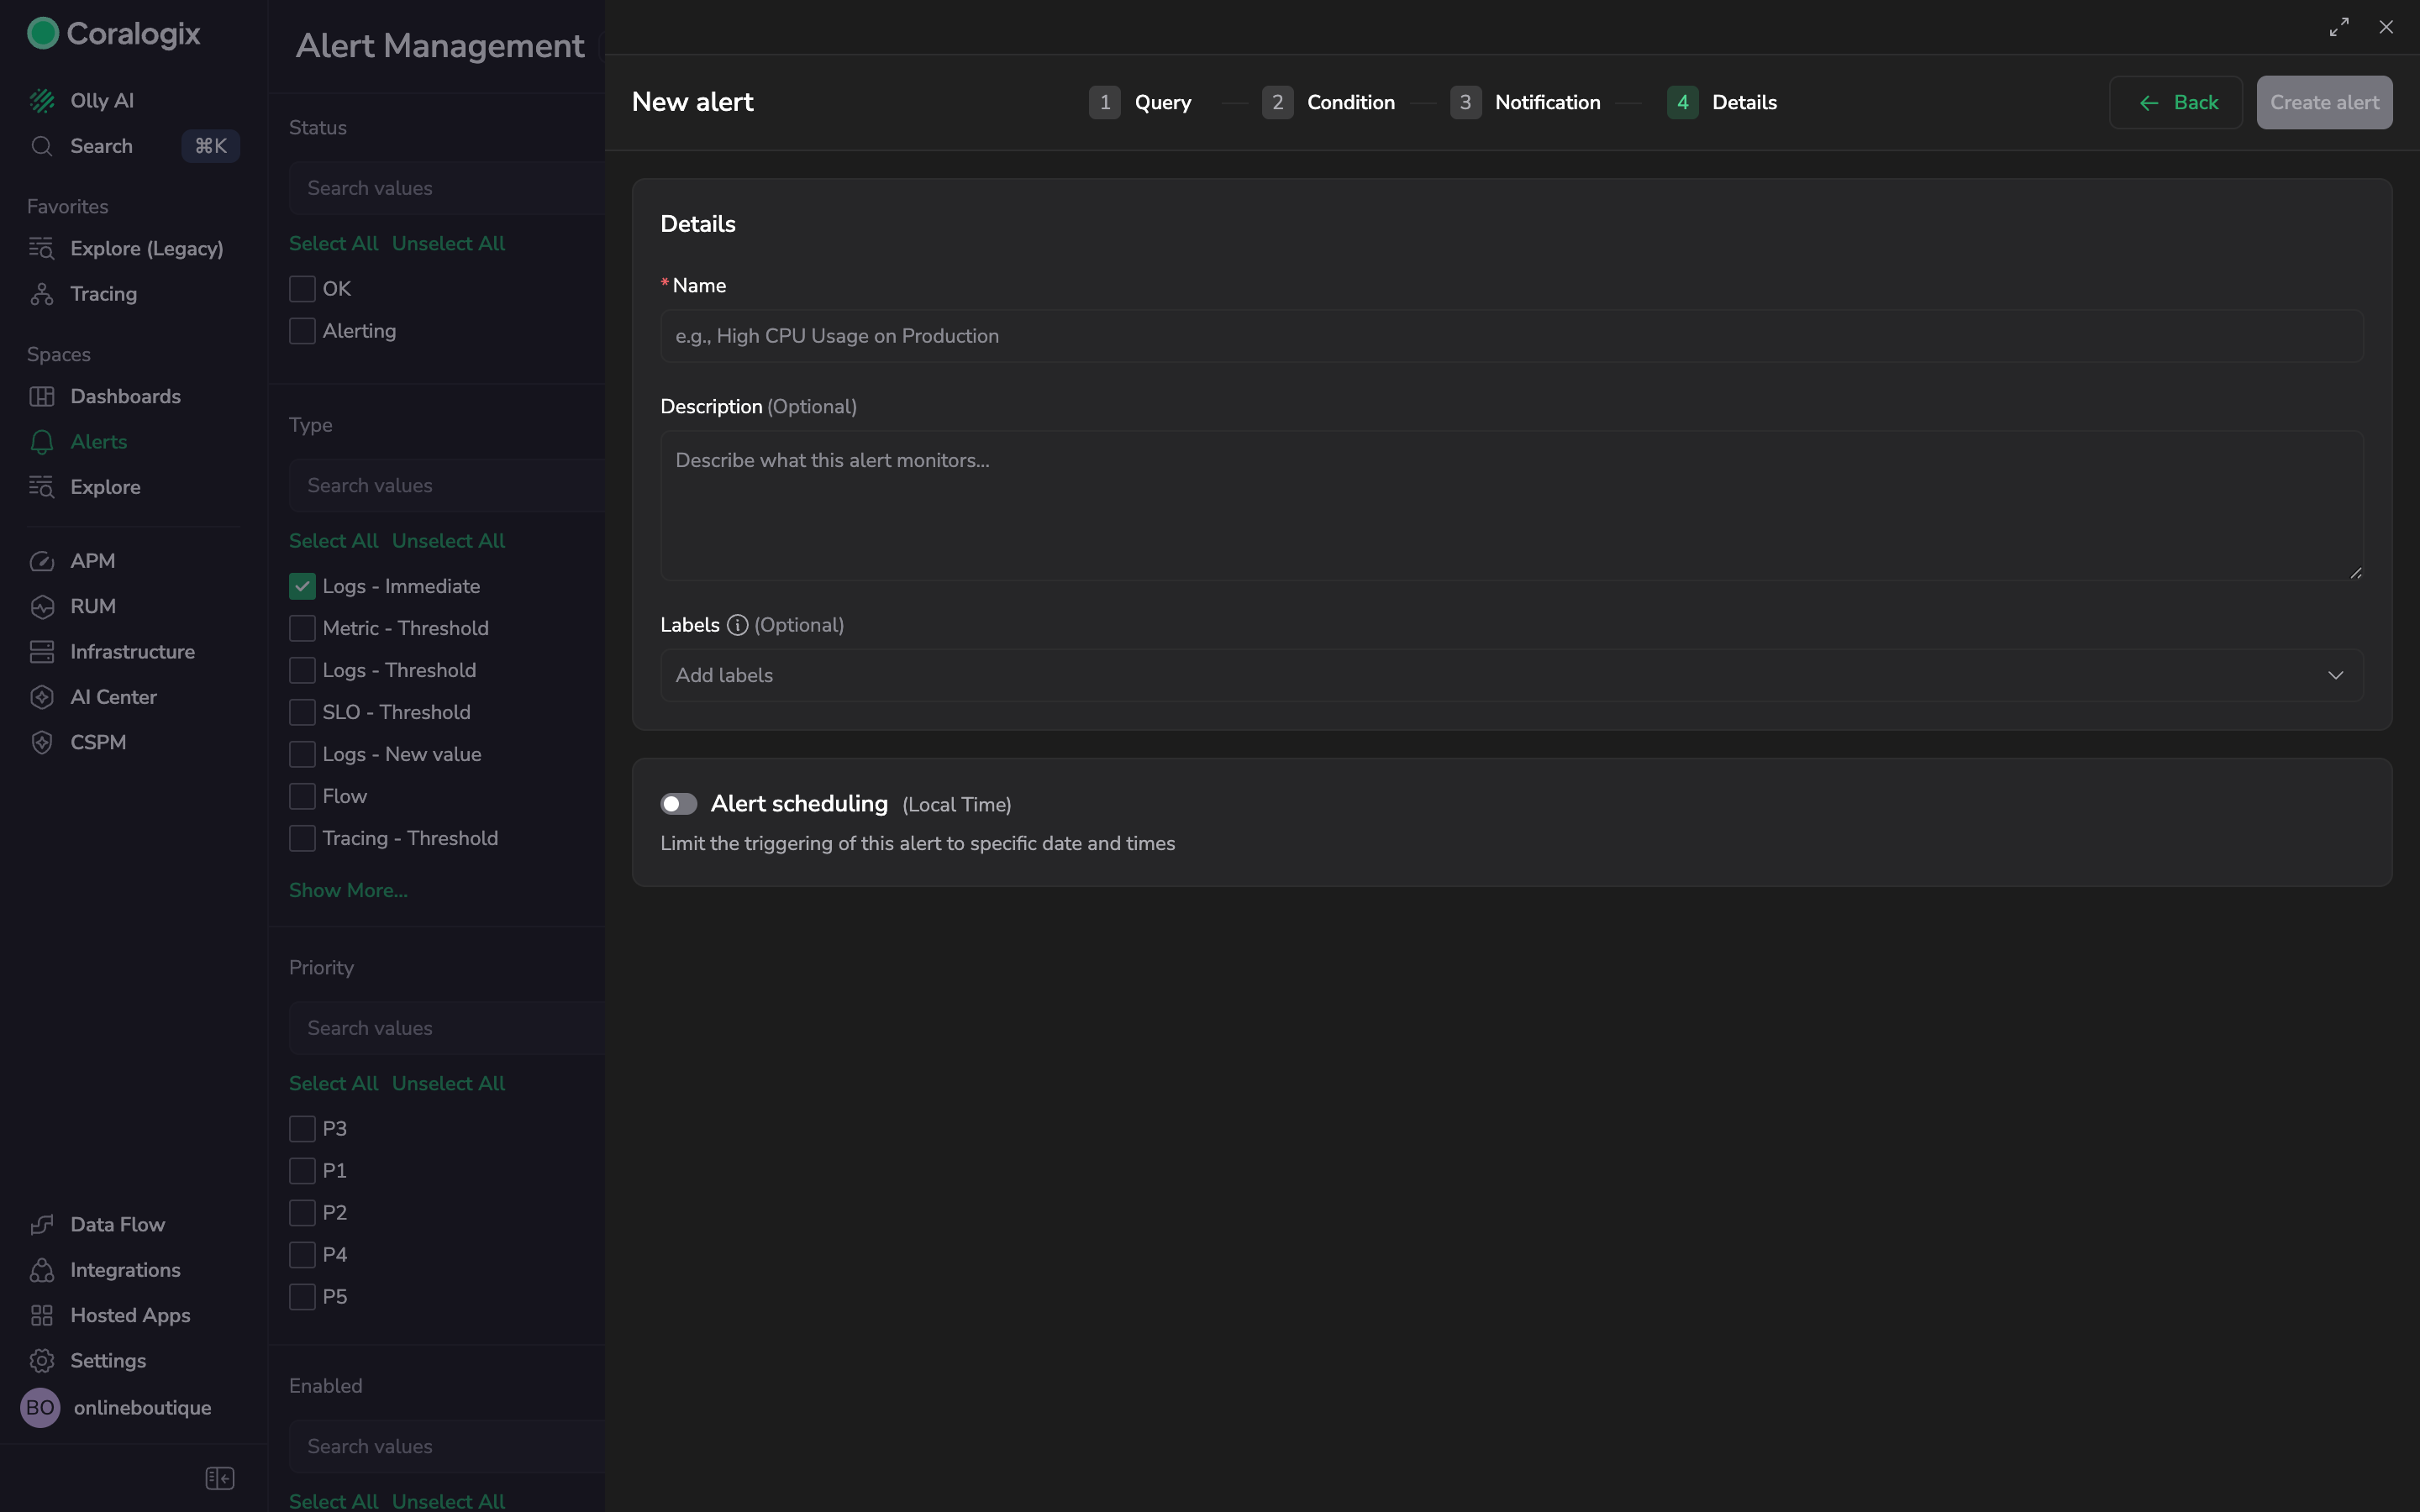2420x1512 pixels.
Task: Click the Description resize handle corner
Action: pos(2355,572)
